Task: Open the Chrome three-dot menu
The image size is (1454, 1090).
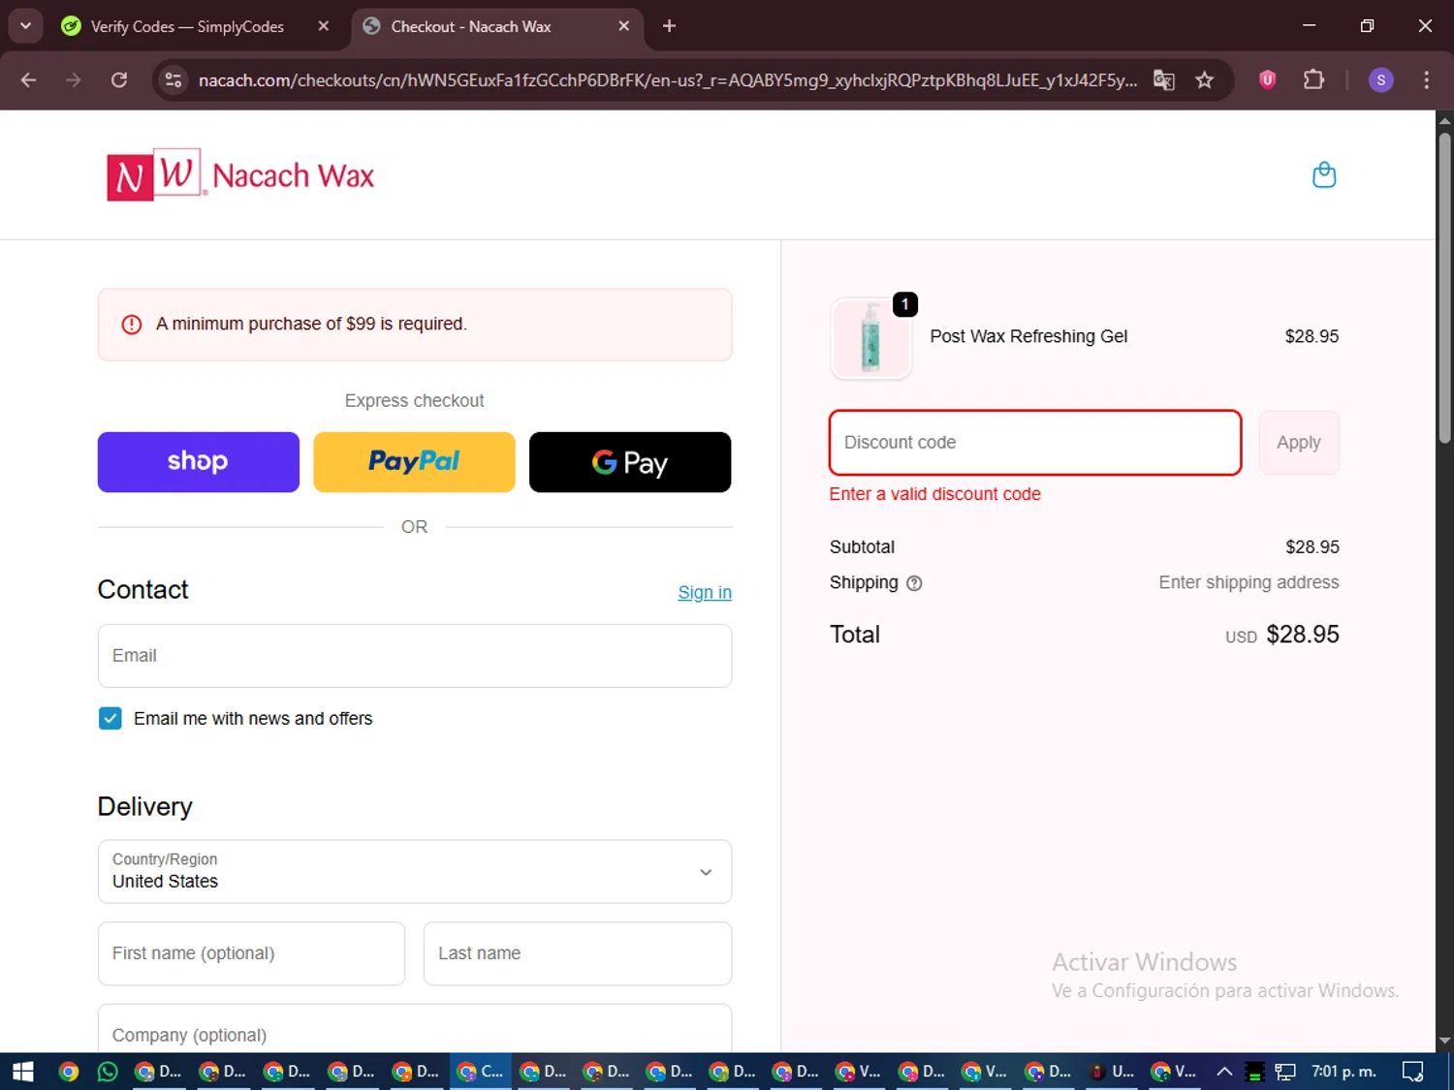Action: tap(1426, 80)
